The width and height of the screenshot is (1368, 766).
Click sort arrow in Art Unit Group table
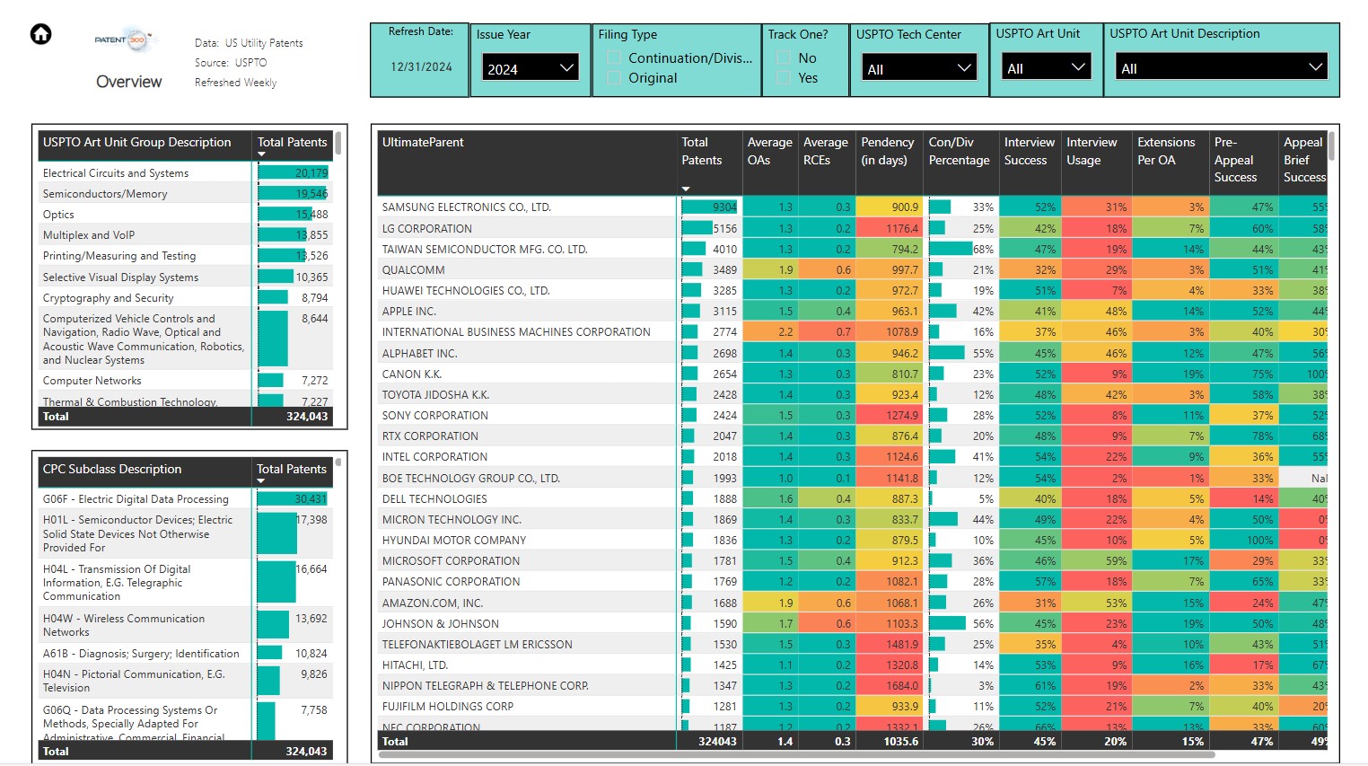(262, 154)
